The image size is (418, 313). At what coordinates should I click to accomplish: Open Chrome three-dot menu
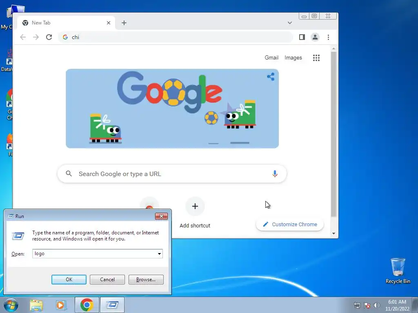(x=328, y=37)
